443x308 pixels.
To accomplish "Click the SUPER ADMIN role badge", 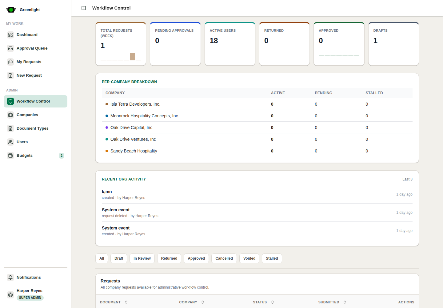I will click(x=30, y=298).
